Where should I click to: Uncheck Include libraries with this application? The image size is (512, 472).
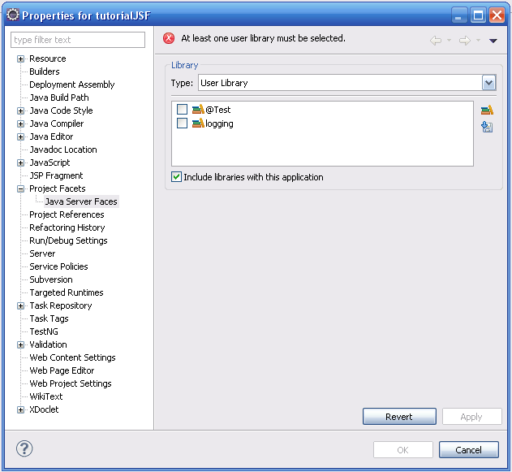(x=176, y=177)
